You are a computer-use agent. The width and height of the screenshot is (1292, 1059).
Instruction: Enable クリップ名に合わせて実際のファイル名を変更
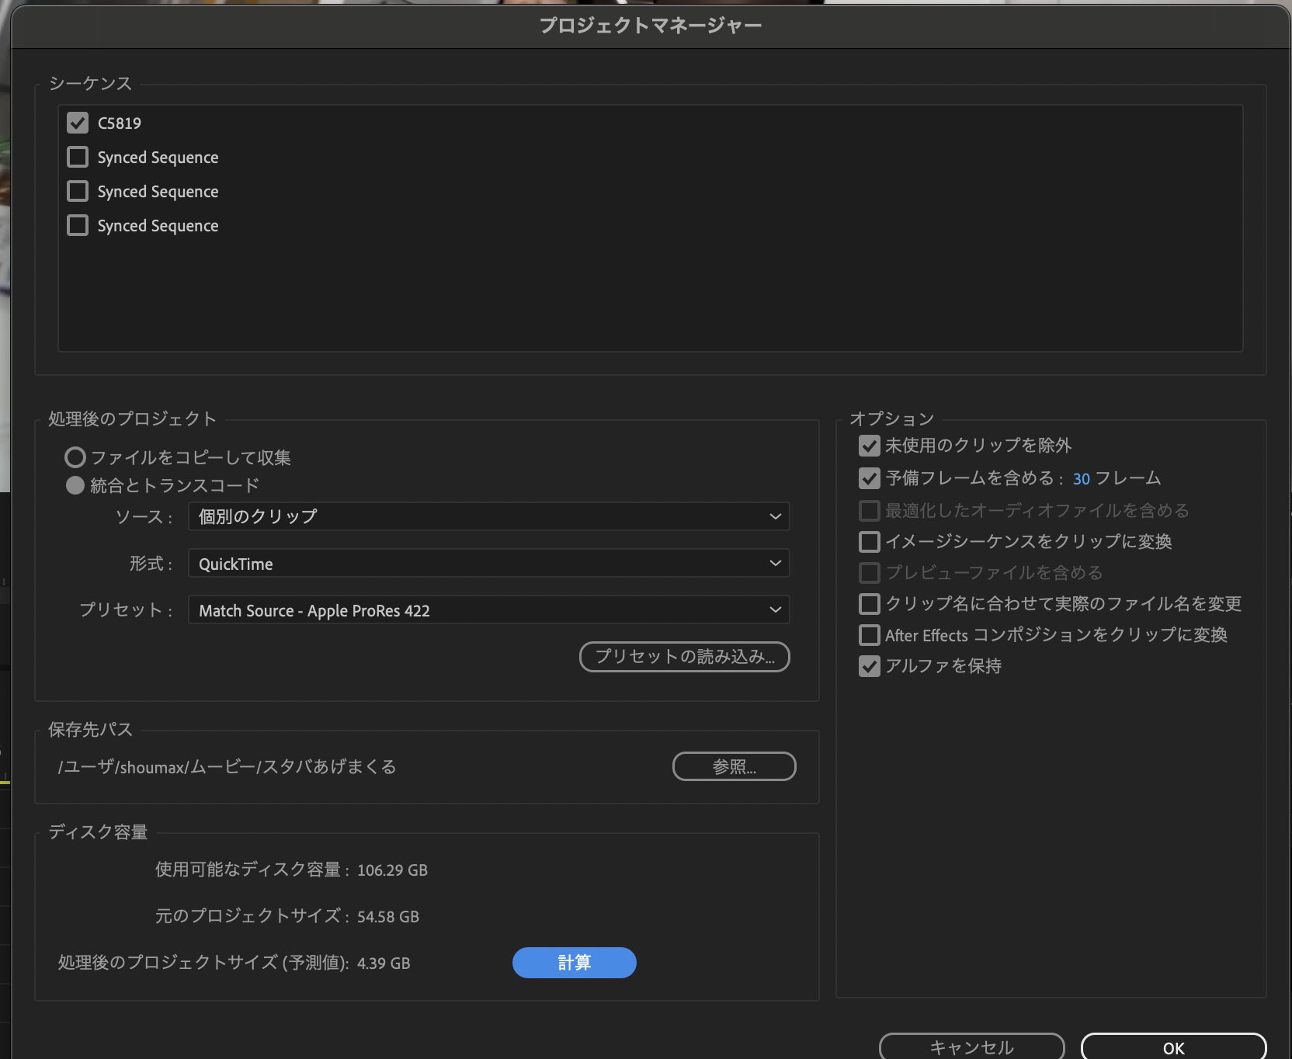(x=869, y=603)
